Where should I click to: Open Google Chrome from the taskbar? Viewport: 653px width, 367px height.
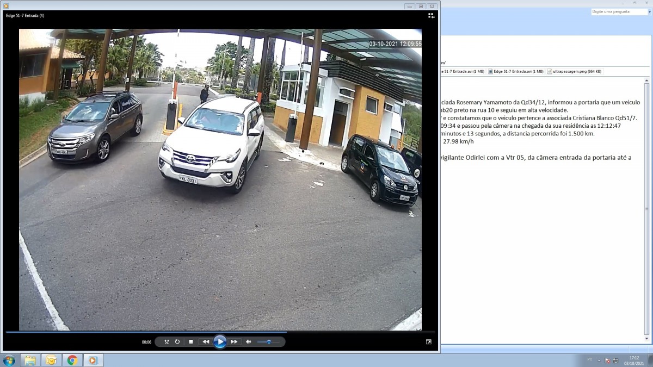click(72, 360)
